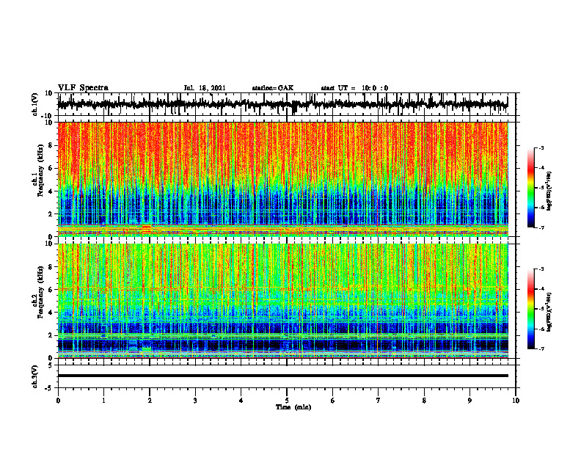581x449 pixels.
Task: Click time axis tick label "0"
Action: point(58,401)
